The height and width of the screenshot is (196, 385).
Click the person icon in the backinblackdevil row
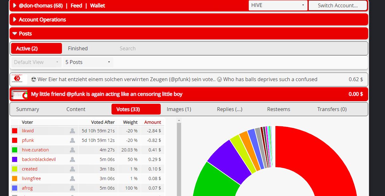point(72,159)
